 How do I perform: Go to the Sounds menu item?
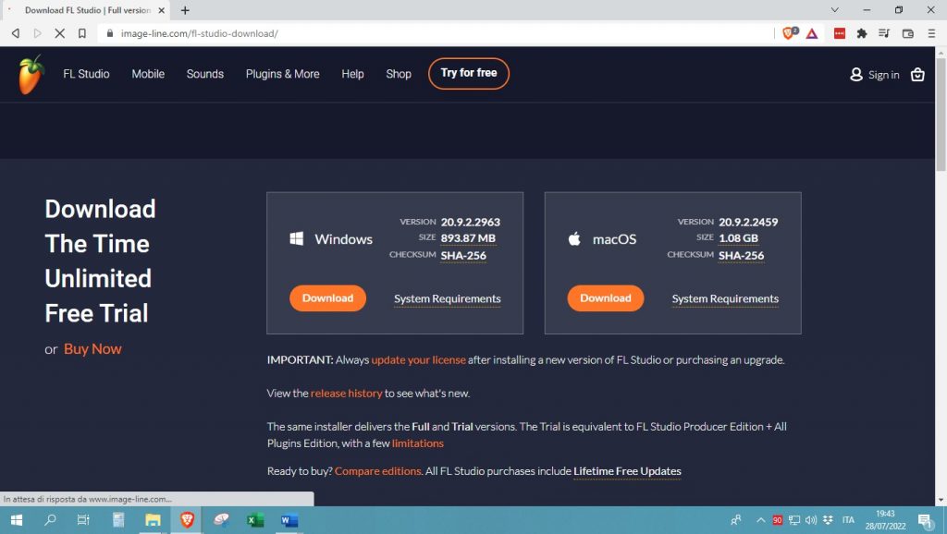pyautogui.click(x=204, y=74)
